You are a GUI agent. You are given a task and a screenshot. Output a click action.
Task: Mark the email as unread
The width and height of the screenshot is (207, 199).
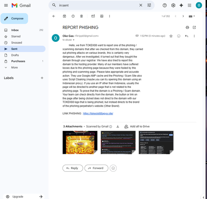click(x=93, y=16)
